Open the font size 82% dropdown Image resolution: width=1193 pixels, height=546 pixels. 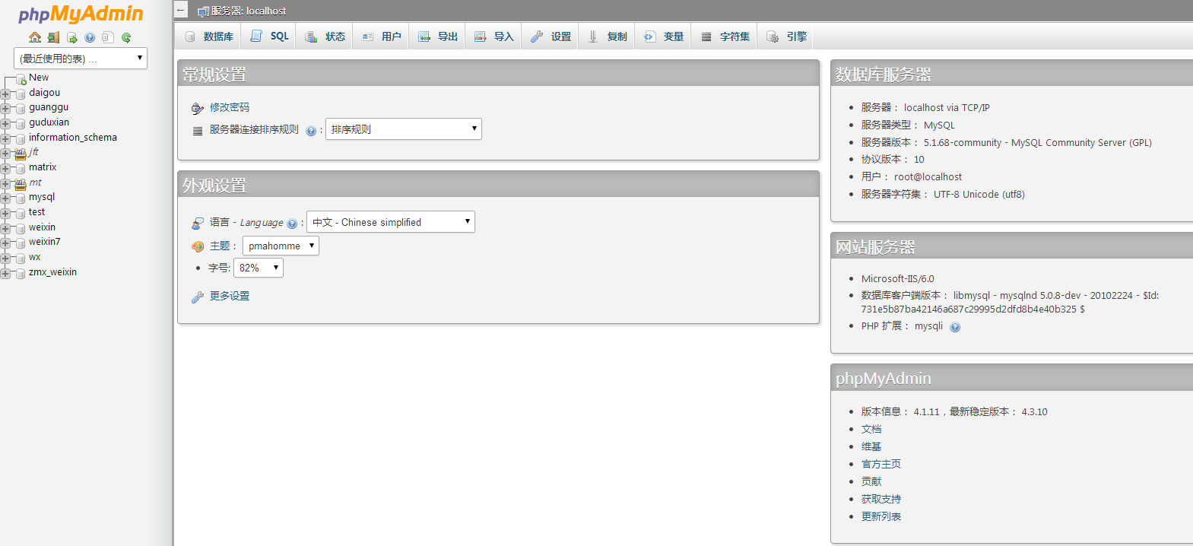pyautogui.click(x=259, y=268)
